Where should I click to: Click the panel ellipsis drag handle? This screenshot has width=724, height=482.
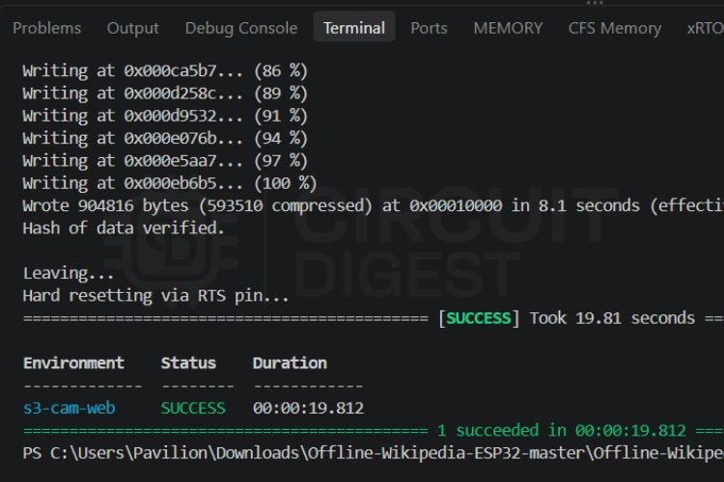(595, 3)
